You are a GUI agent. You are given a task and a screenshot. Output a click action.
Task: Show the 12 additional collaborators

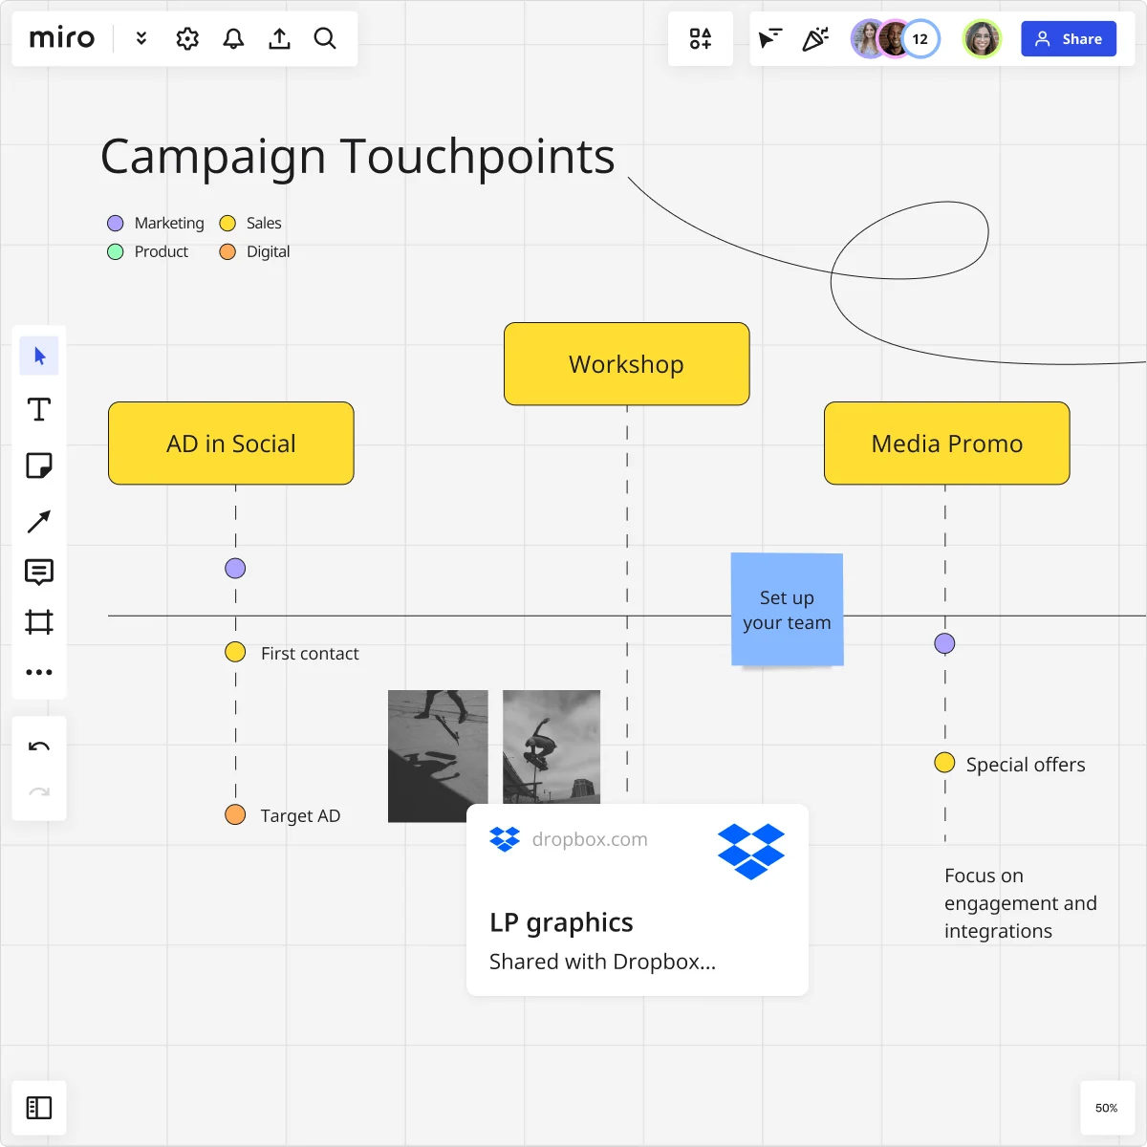(x=920, y=39)
